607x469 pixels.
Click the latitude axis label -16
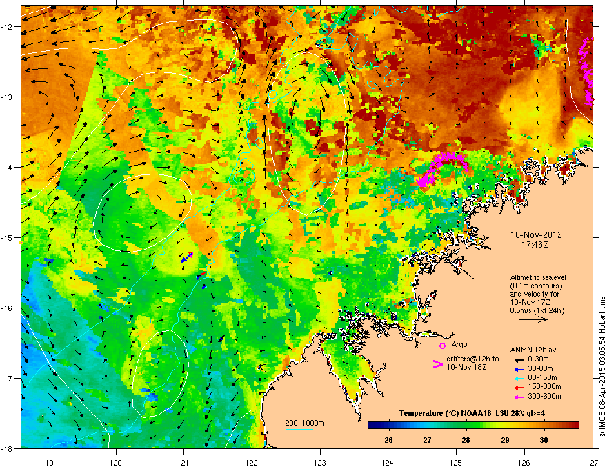click(x=7, y=308)
